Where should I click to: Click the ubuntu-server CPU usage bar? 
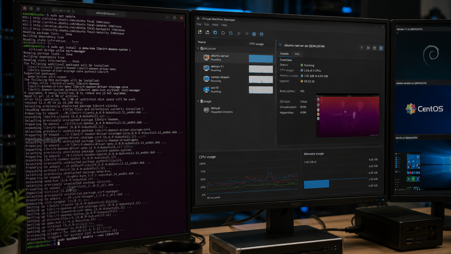[261, 59]
